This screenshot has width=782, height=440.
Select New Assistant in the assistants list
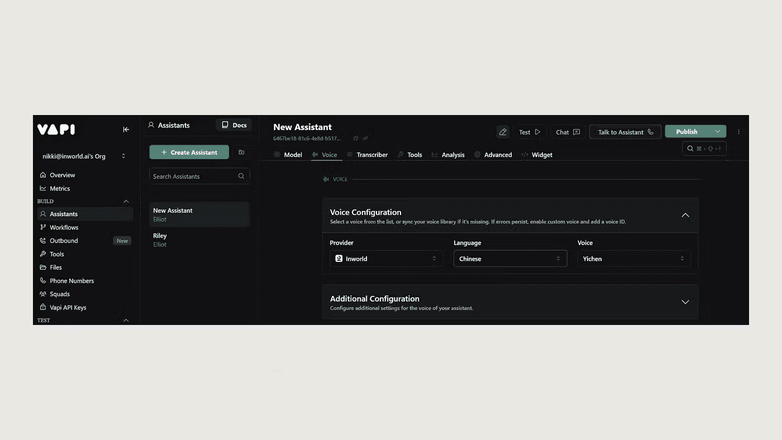199,214
